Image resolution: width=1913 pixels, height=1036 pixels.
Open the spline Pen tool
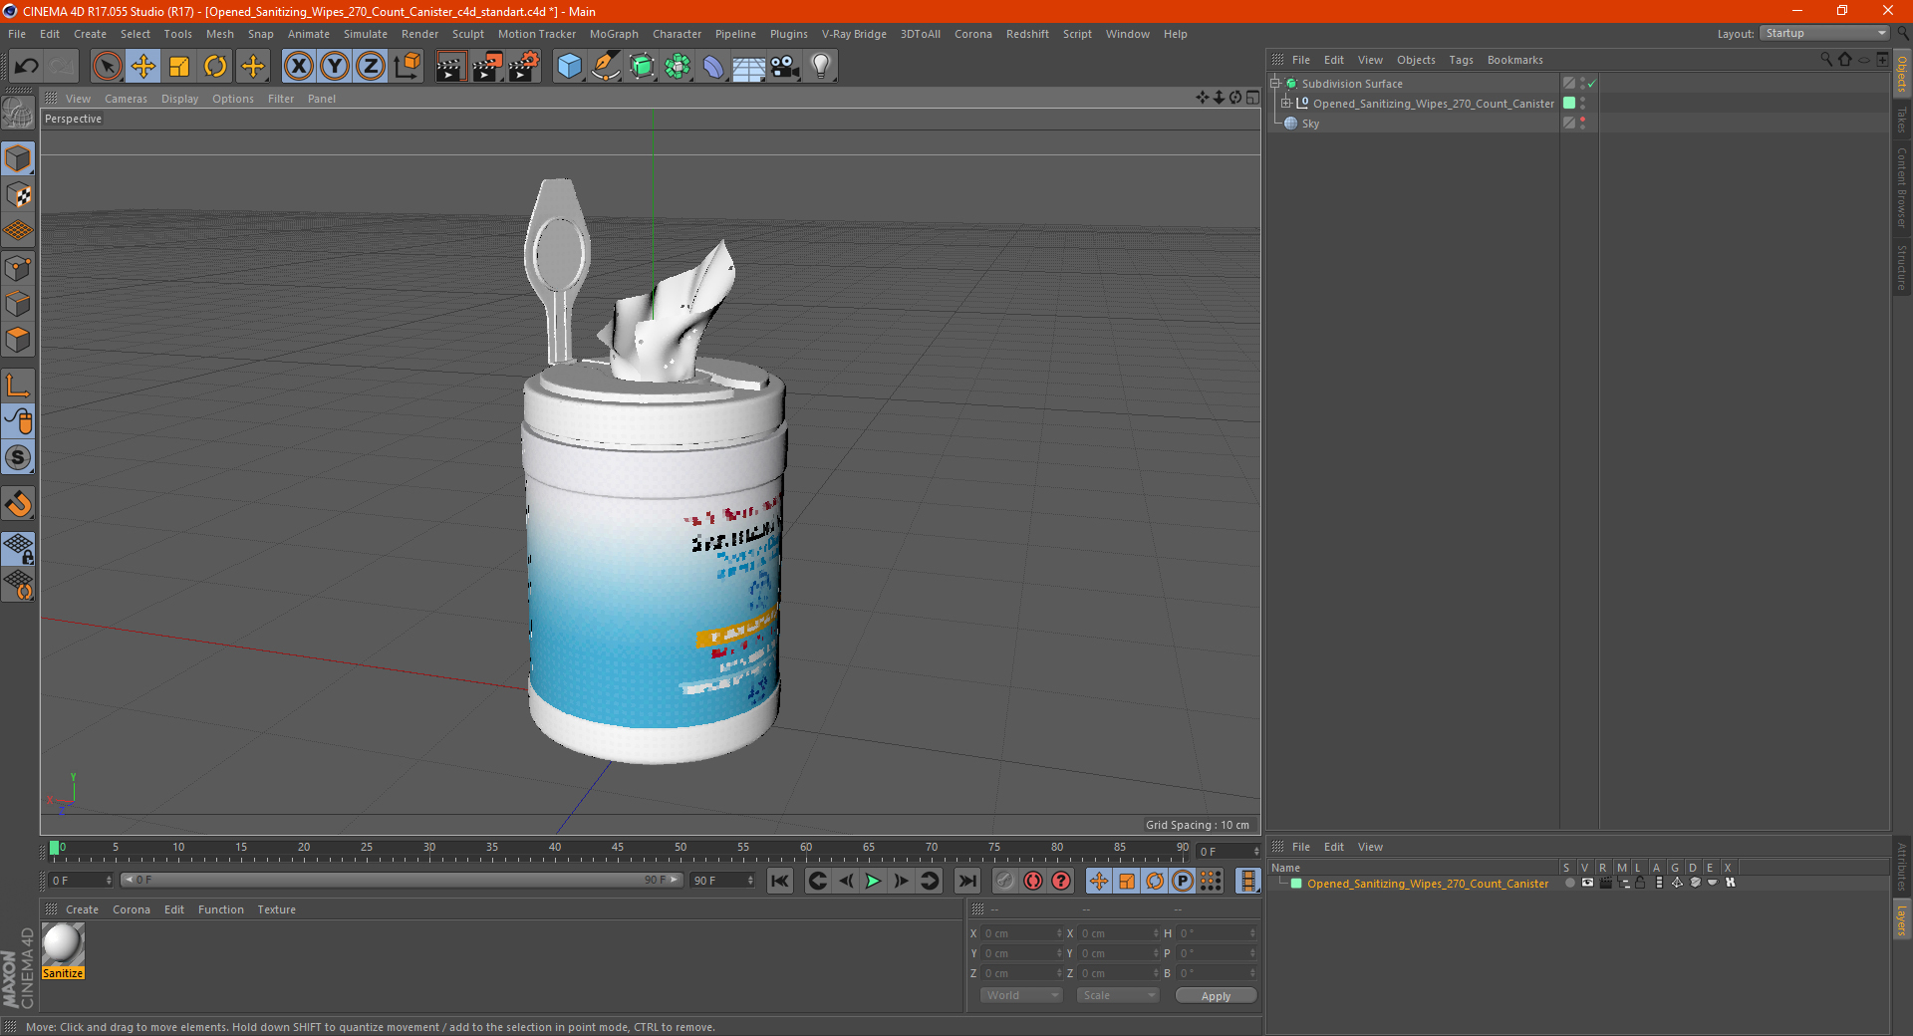606,67
